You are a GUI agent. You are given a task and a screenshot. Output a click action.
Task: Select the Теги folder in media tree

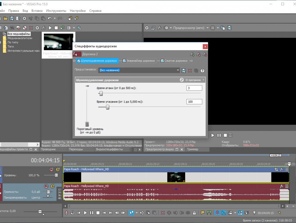[x=11, y=47]
